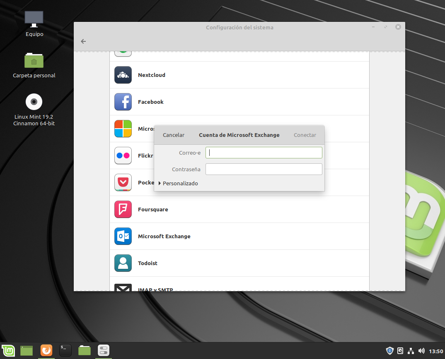Select the Pocket account icon
The height and width of the screenshot is (359, 445).
pyautogui.click(x=123, y=182)
